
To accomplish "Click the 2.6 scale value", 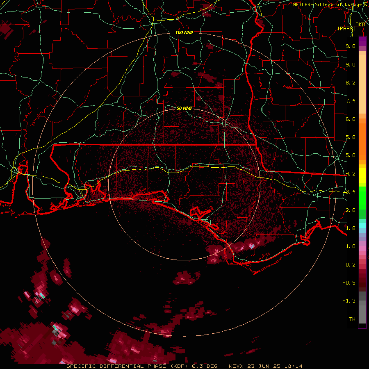I will 351,210.
